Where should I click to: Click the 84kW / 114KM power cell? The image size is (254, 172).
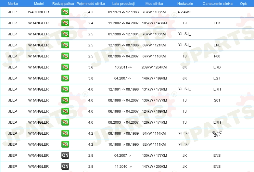pos(154,133)
